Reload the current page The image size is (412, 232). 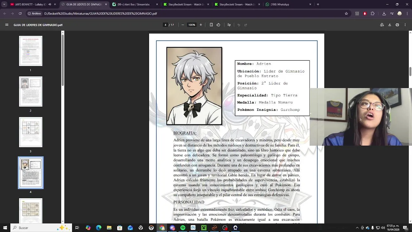click(x=20, y=14)
